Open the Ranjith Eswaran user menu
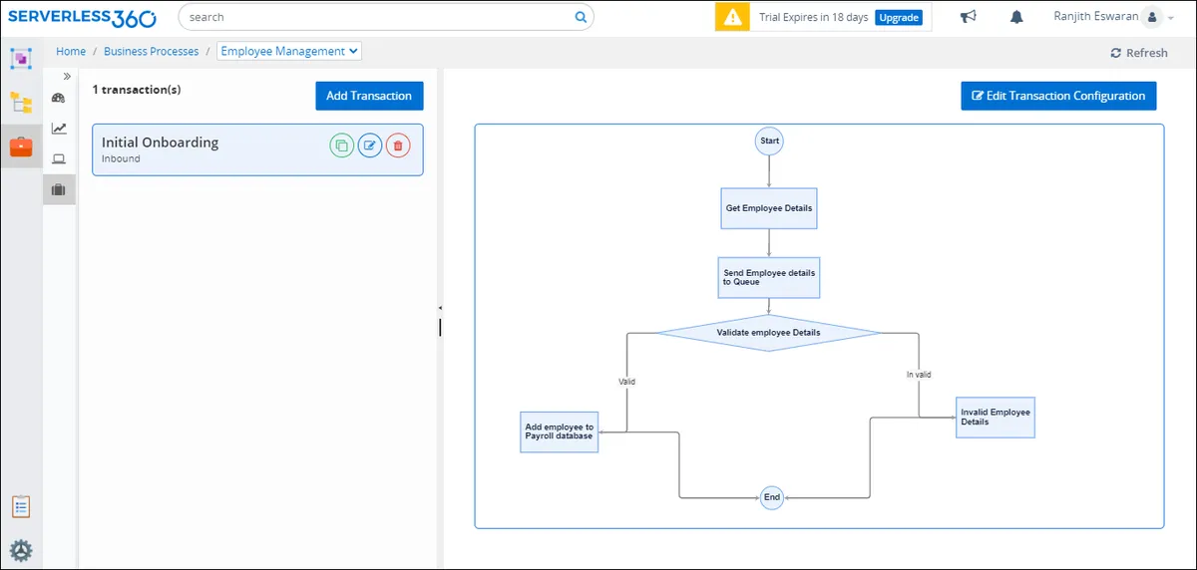Image resolution: width=1197 pixels, height=570 pixels. [1107, 17]
